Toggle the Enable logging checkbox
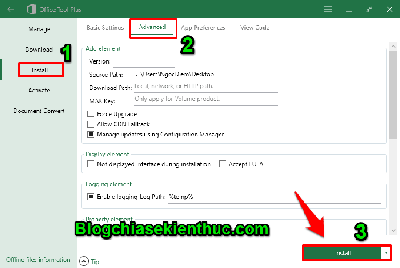400x268 pixels. tap(91, 196)
